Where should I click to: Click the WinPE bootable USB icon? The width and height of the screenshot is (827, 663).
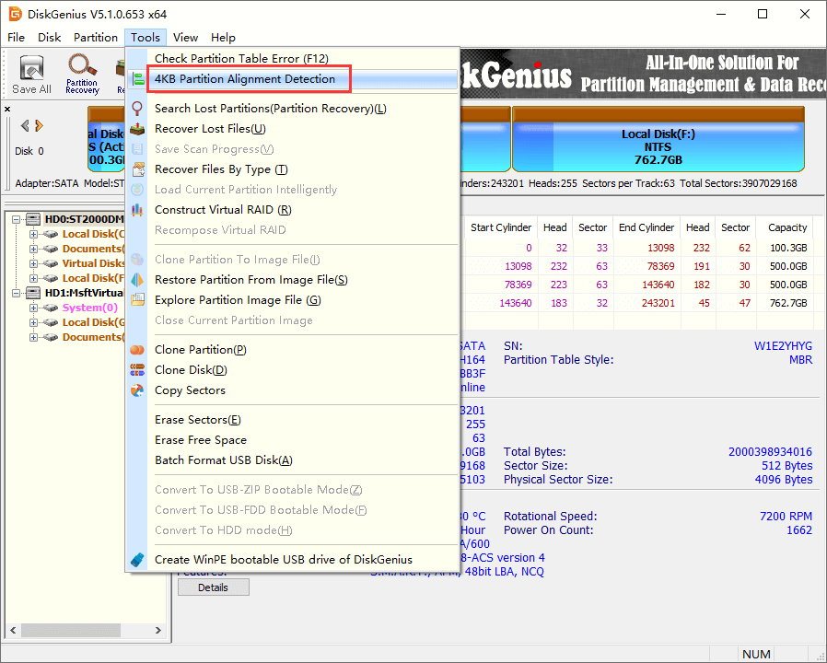point(137,560)
